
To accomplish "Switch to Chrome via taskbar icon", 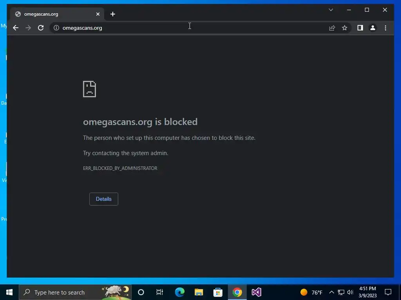I will (x=237, y=292).
